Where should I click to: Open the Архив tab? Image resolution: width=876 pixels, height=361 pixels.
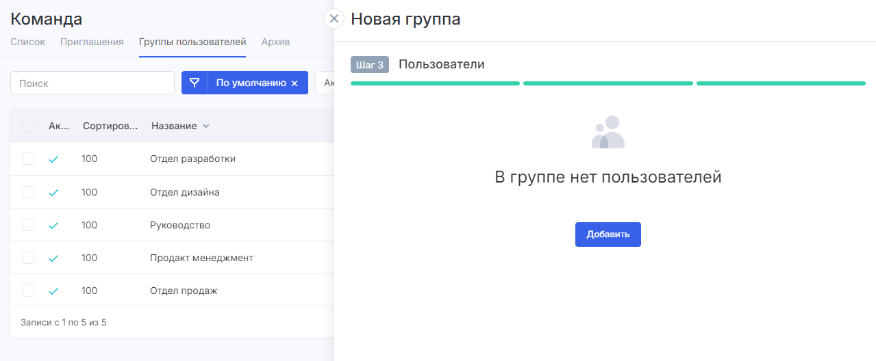(x=275, y=42)
